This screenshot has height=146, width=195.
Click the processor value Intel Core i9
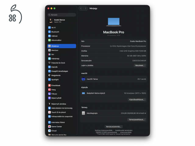128,46
